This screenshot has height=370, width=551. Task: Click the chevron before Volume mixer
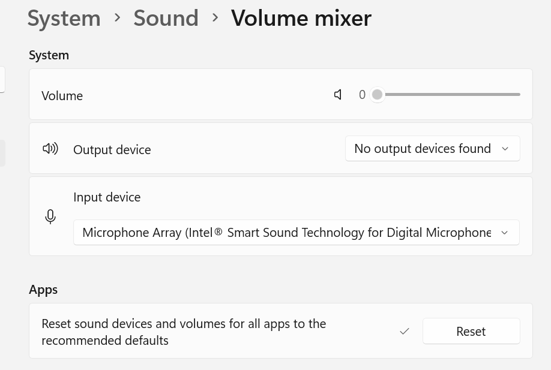click(x=215, y=17)
